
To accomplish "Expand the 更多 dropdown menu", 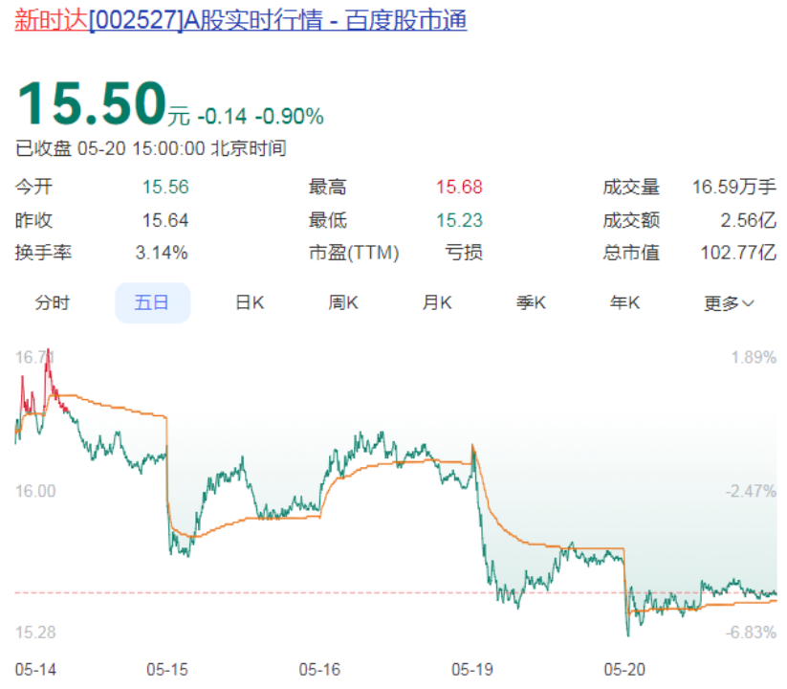I will click(729, 303).
